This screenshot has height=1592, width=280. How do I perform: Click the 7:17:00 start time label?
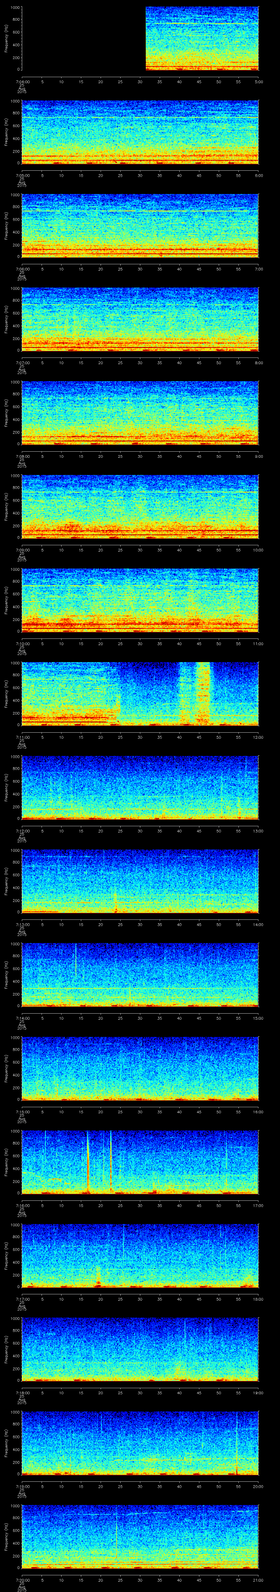tap(22, 1299)
